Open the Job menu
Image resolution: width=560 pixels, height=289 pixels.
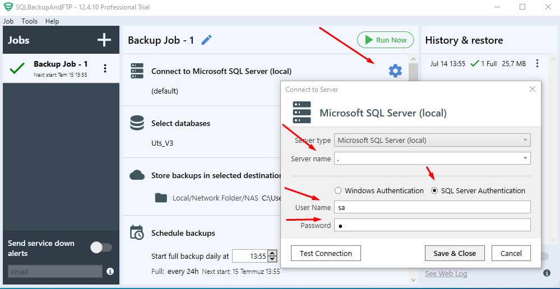8,21
